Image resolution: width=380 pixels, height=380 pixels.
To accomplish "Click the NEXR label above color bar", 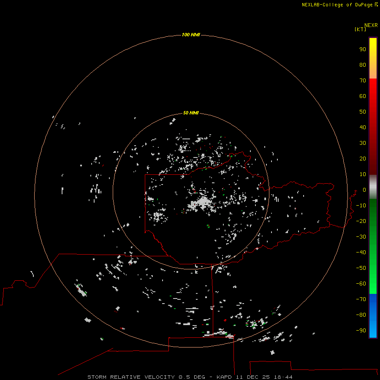I will [x=371, y=25].
